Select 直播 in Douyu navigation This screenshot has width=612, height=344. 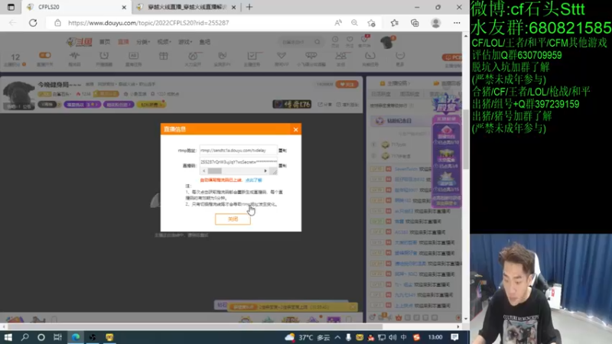pos(123,42)
